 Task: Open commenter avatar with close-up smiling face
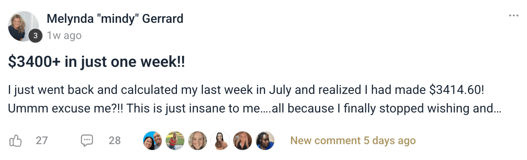point(198,141)
